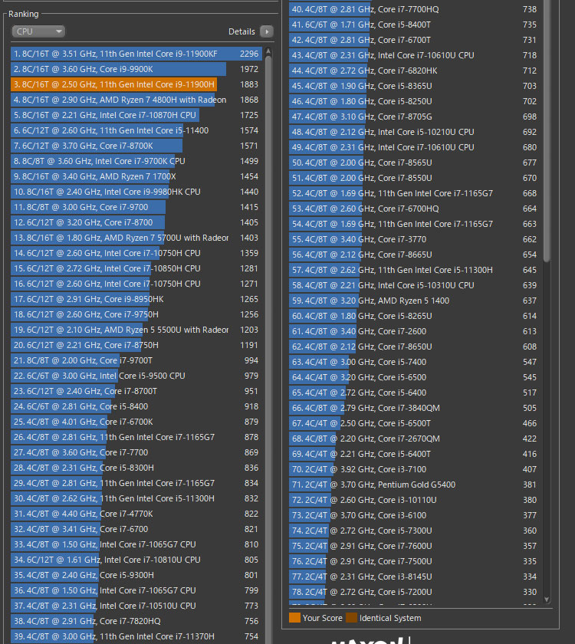Select the AMD Ryzen 7 1700X row
Screen dimensions: 575x644
tap(115, 176)
